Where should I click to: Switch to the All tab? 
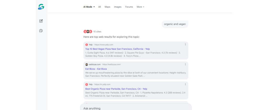tap(99, 7)
